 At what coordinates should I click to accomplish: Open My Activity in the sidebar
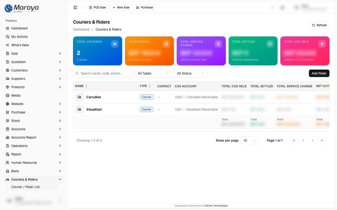(x=33, y=37)
